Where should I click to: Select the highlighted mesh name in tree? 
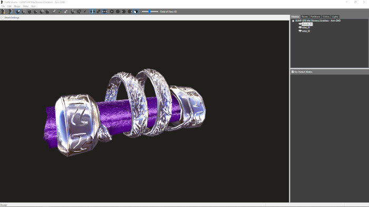pyautogui.click(x=307, y=24)
